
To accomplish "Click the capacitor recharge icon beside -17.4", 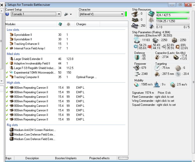I will pos(176,57).
